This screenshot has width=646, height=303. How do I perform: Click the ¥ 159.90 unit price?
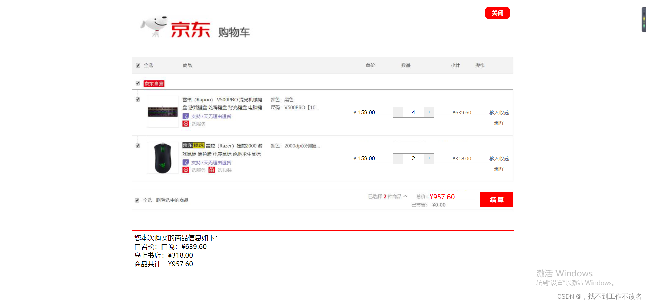(x=364, y=112)
